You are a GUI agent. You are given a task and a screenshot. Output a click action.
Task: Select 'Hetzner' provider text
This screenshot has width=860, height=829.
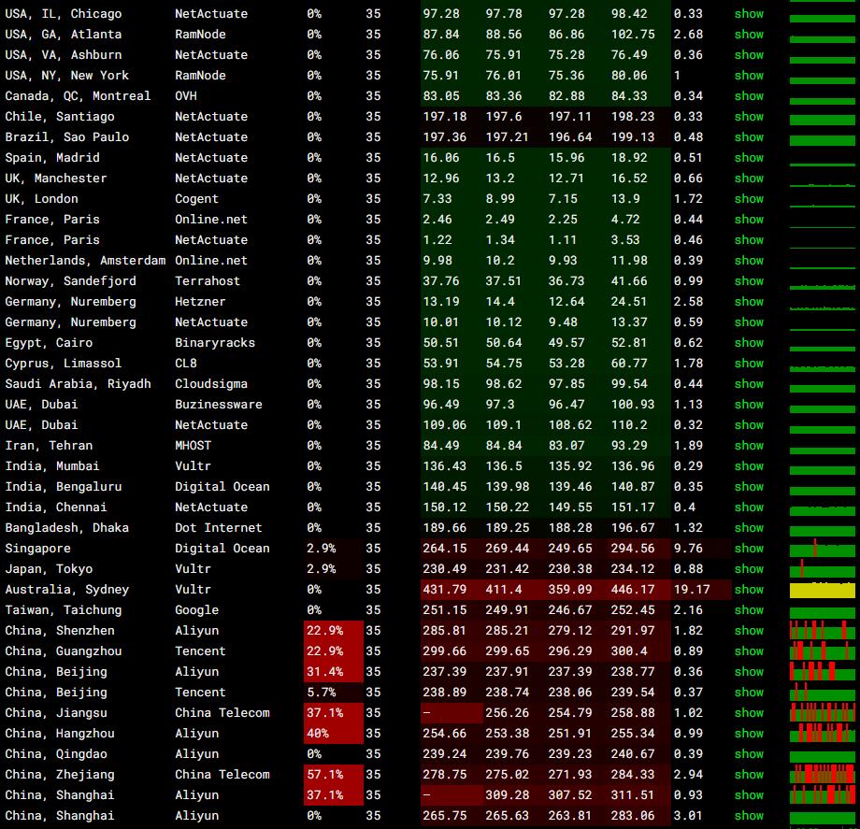200,302
